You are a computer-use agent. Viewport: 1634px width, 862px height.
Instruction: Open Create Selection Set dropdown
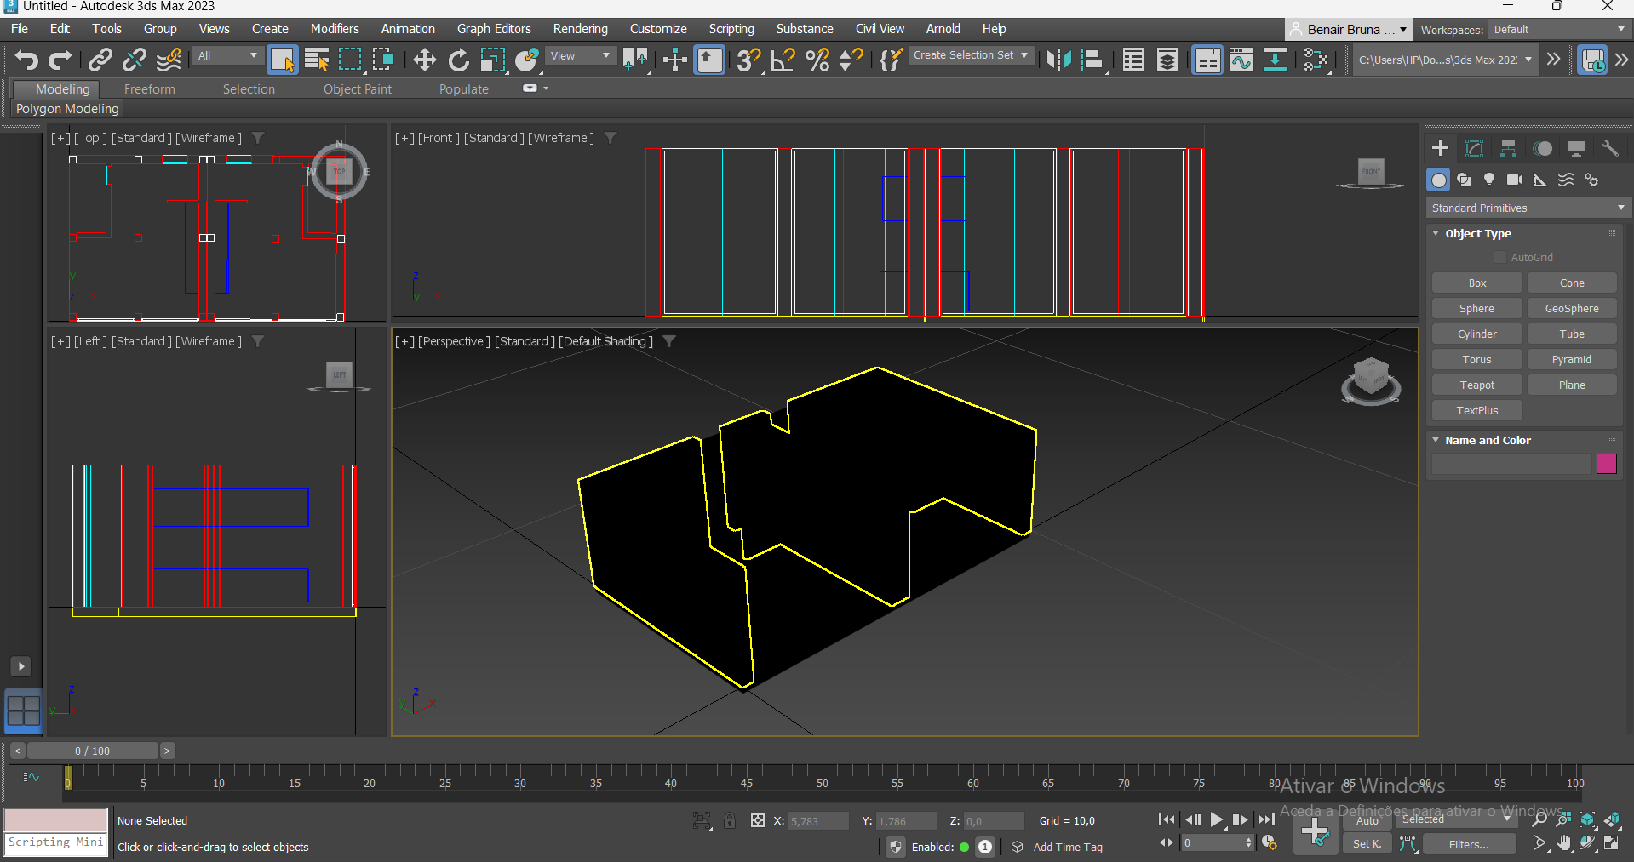(x=972, y=55)
